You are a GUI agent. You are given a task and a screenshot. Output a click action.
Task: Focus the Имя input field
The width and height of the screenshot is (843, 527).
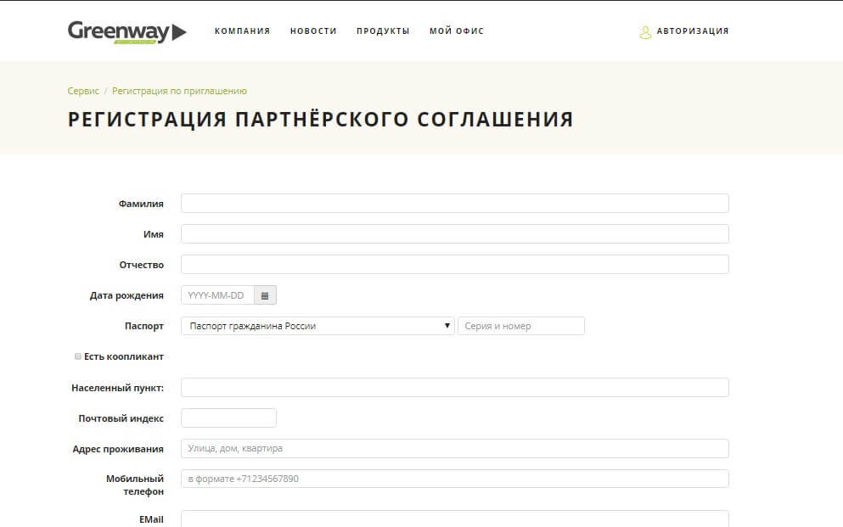pyautogui.click(x=455, y=234)
